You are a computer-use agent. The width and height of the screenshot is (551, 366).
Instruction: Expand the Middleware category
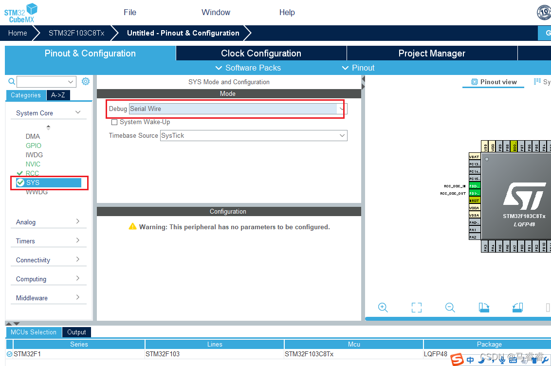tap(49, 298)
